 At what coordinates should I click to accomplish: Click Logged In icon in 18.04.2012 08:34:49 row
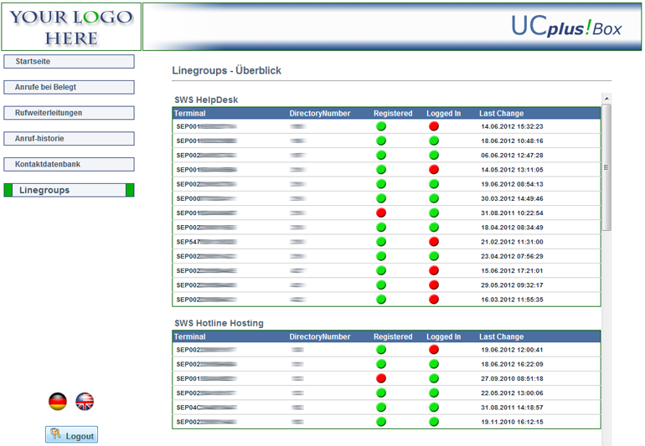[434, 227]
